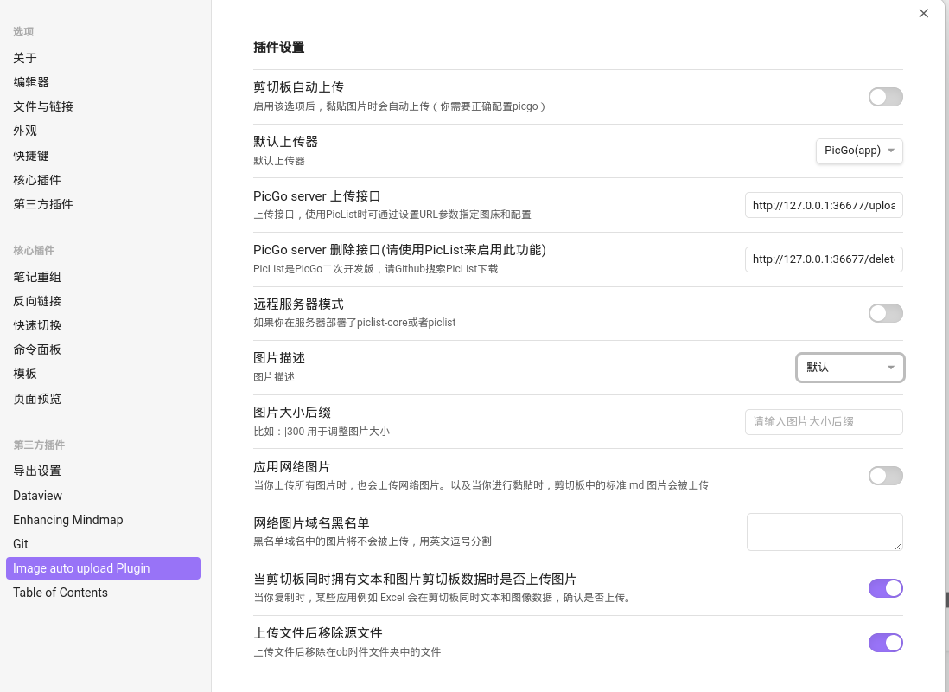
Task: Enable 剪切板自动上传 toggle
Action: (x=885, y=97)
